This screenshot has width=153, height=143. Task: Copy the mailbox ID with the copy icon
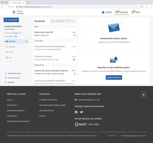(20, 33)
